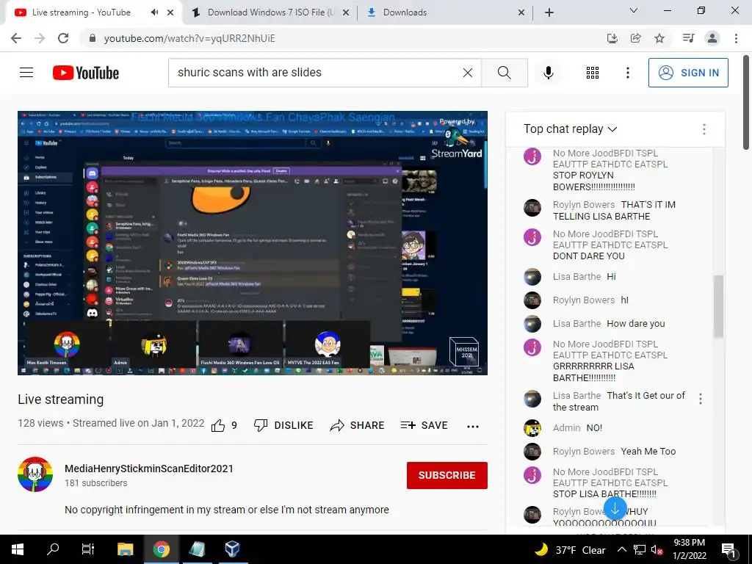Go to YouTube home via logo
This screenshot has height=564, width=752.
[x=86, y=73]
